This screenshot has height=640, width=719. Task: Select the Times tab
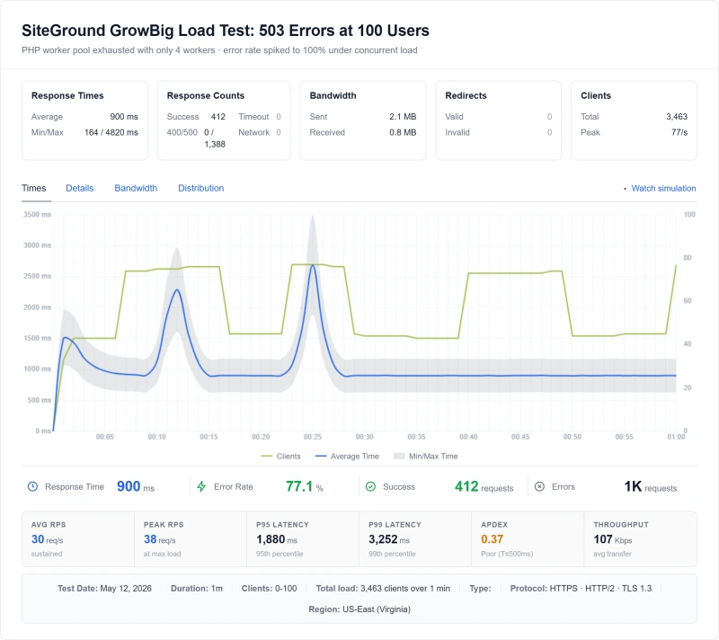pyautogui.click(x=34, y=188)
